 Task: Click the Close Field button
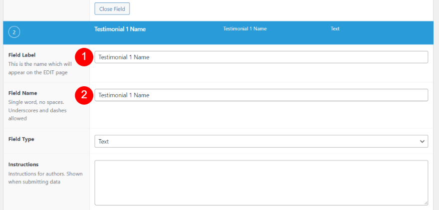coord(112,9)
